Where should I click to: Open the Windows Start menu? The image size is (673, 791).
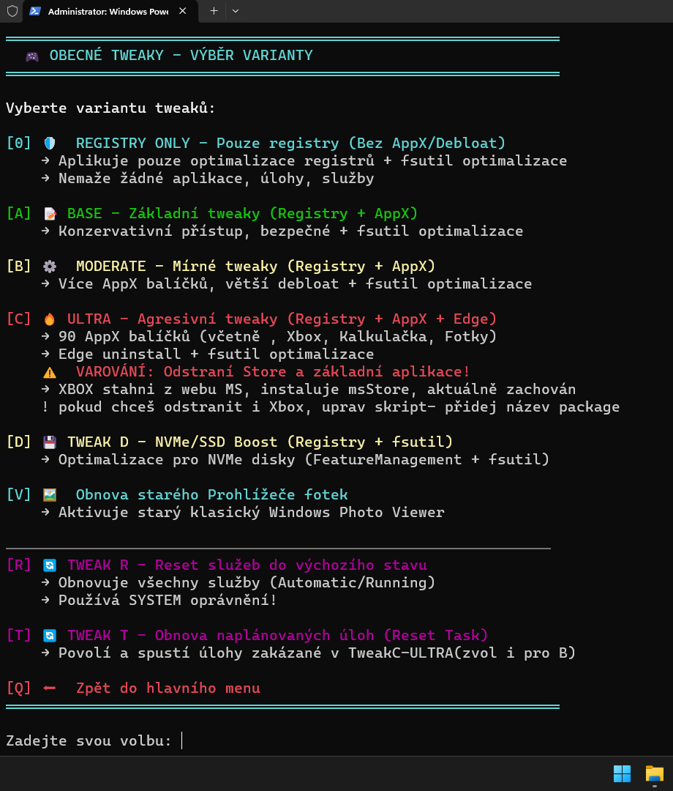(622, 773)
